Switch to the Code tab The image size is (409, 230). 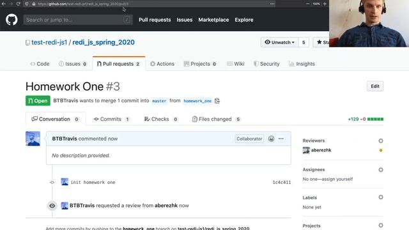click(x=40, y=64)
